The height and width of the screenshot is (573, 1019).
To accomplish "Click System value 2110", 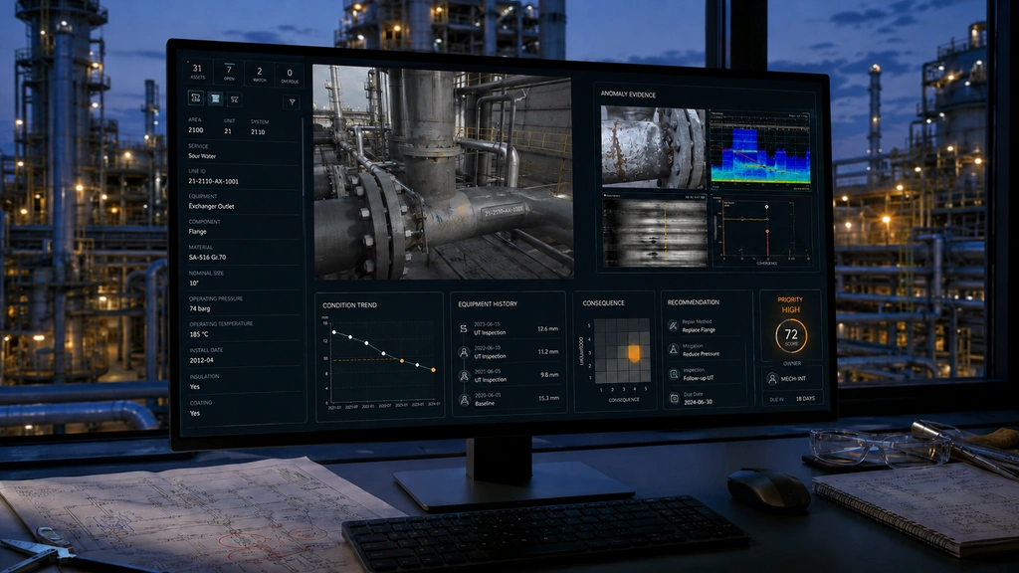I will pos(258,132).
